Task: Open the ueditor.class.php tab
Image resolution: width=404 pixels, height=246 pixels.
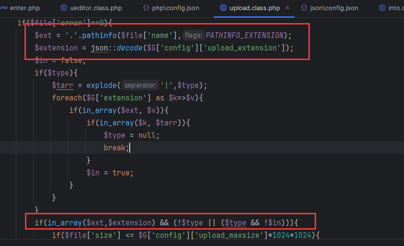Action: [96, 8]
